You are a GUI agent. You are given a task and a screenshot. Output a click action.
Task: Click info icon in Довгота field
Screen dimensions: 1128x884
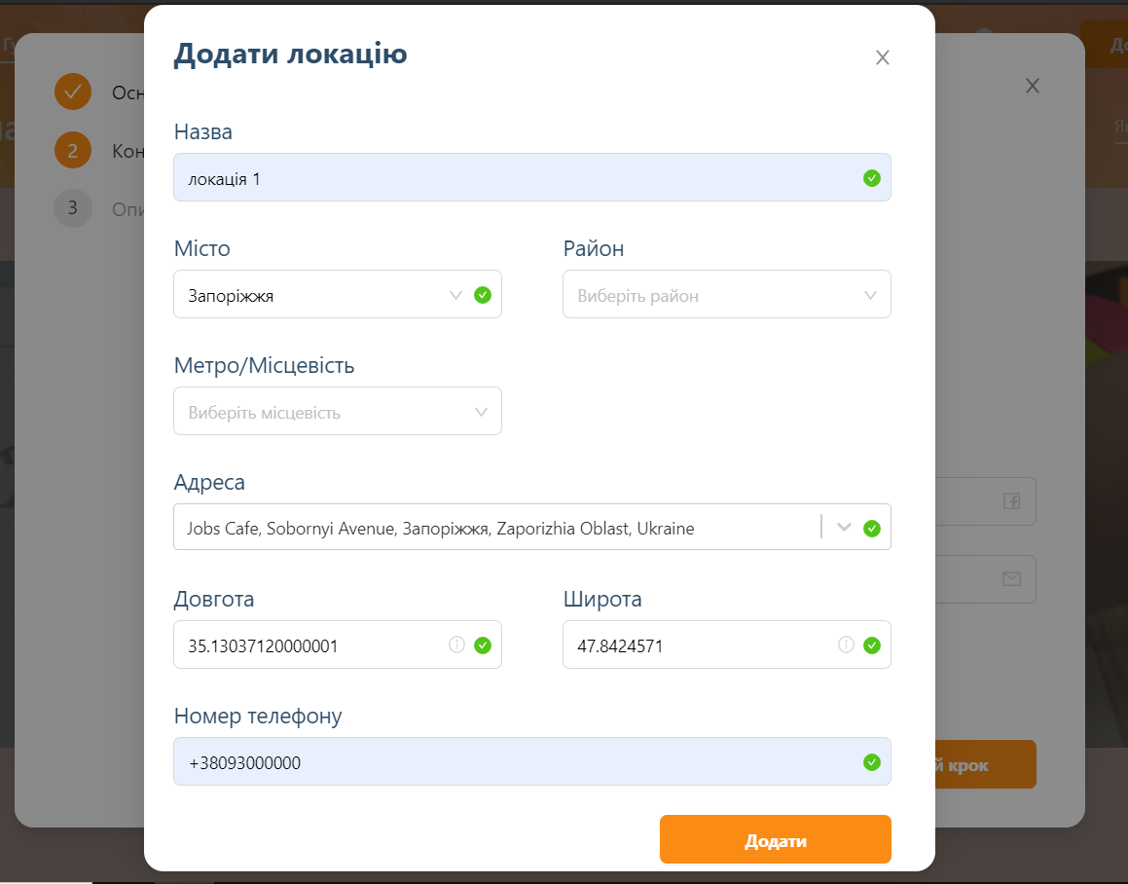point(456,645)
